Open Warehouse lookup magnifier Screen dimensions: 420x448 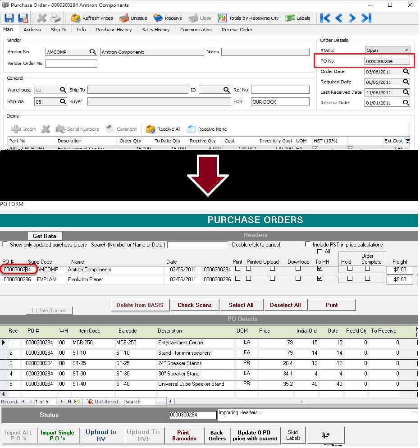[x=63, y=90]
